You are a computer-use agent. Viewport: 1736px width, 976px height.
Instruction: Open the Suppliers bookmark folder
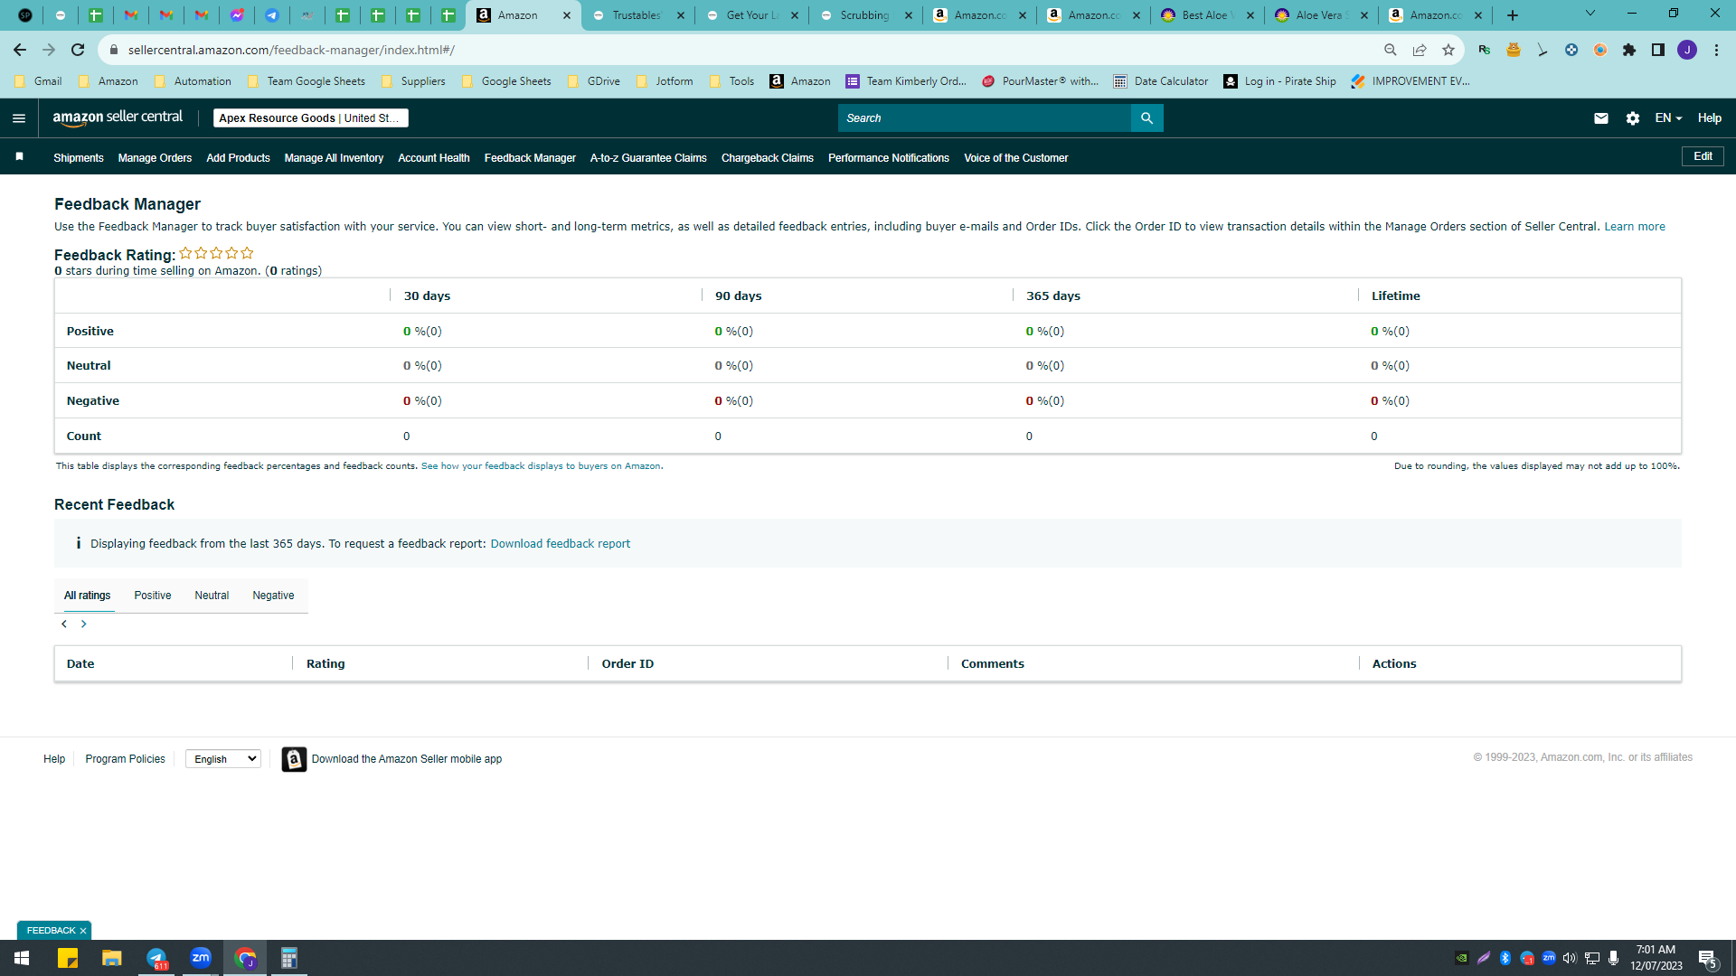pyautogui.click(x=413, y=81)
